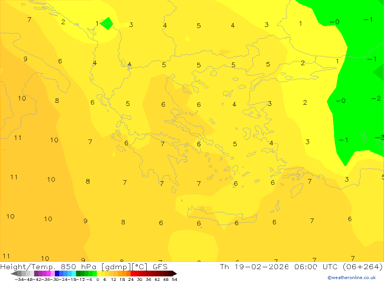Select the darkest green legend swatch
The height and width of the screenshot is (281, 384).
click(x=78, y=274)
